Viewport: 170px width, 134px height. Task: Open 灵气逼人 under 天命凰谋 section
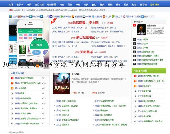click(62, 57)
